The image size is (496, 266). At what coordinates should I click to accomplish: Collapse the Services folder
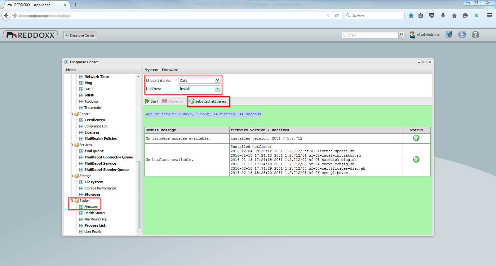71,145
